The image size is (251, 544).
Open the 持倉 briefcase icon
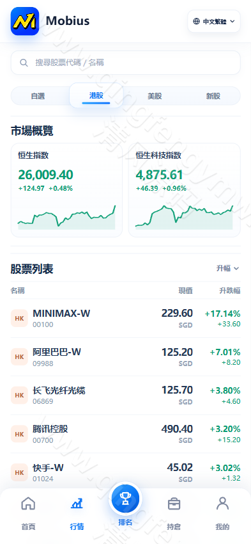pos(174,504)
